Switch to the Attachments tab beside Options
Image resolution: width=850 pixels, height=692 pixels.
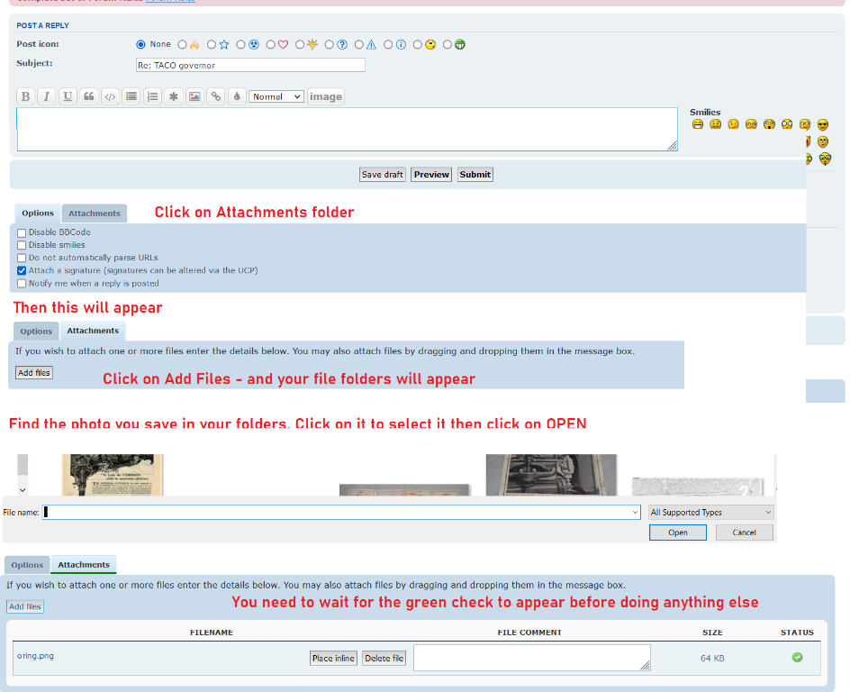95,214
